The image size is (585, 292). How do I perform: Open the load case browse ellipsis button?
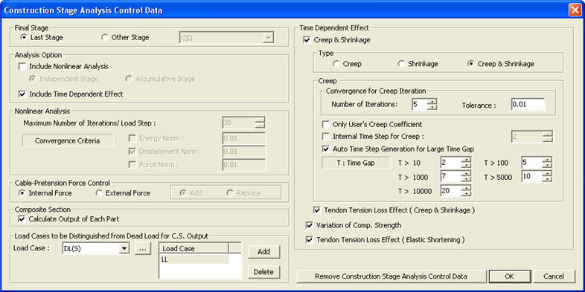142,249
